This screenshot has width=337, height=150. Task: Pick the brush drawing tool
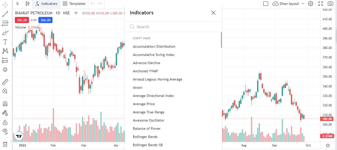5,32
